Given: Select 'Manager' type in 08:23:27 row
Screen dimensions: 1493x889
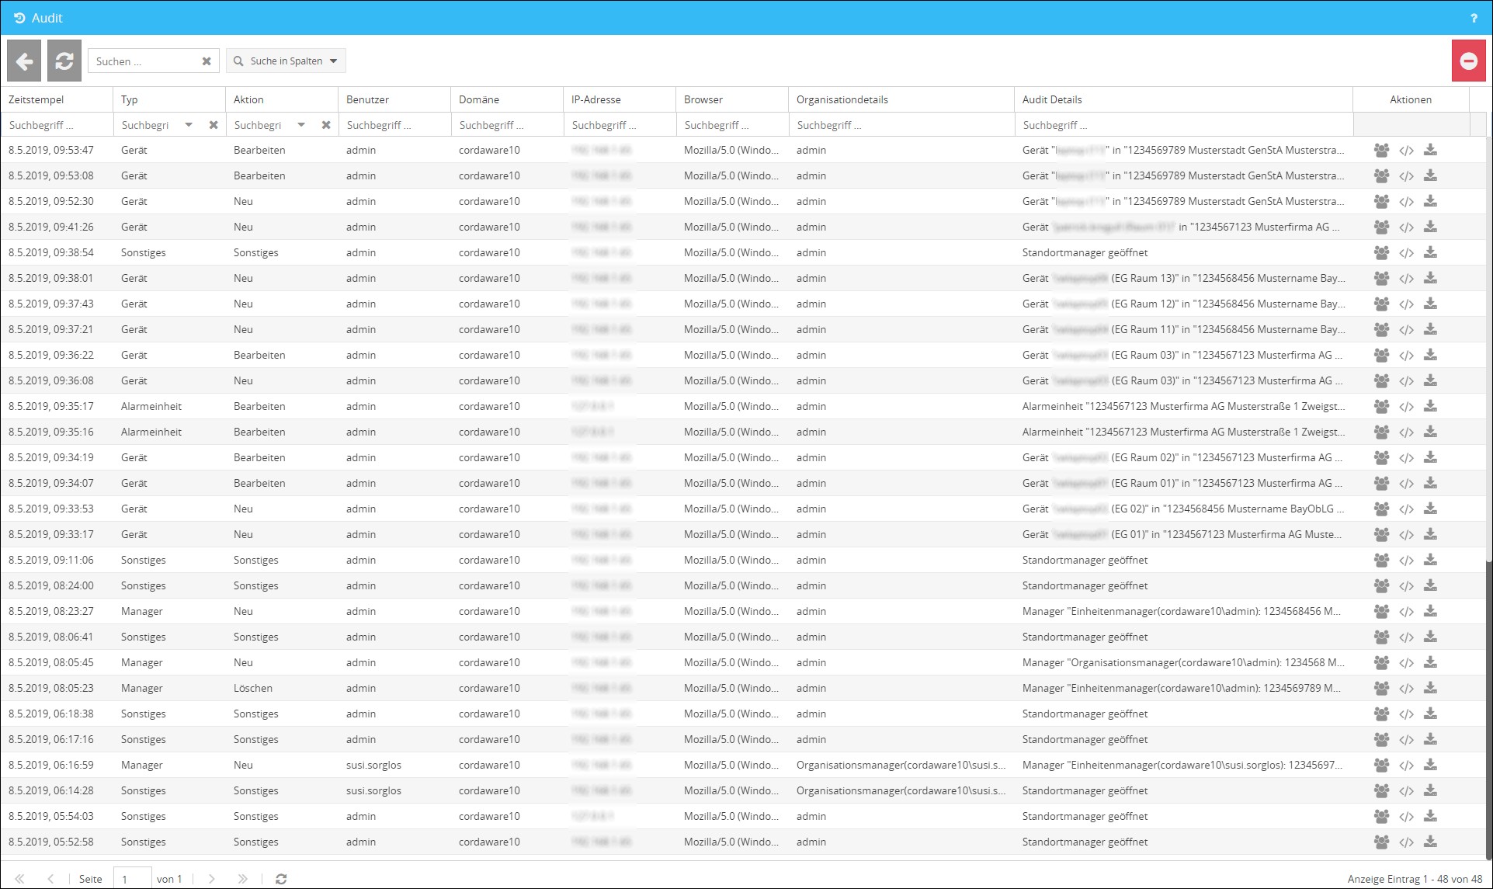Looking at the screenshot, I should [142, 611].
